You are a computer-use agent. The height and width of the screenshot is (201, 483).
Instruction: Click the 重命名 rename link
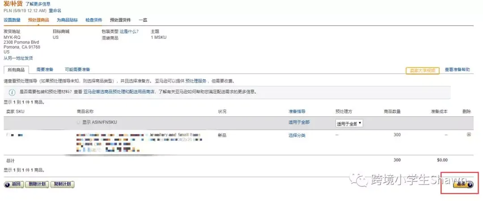pyautogui.click(x=54, y=10)
